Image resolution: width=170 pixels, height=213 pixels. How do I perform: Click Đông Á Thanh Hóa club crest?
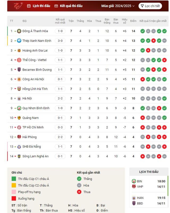click(x=19, y=31)
